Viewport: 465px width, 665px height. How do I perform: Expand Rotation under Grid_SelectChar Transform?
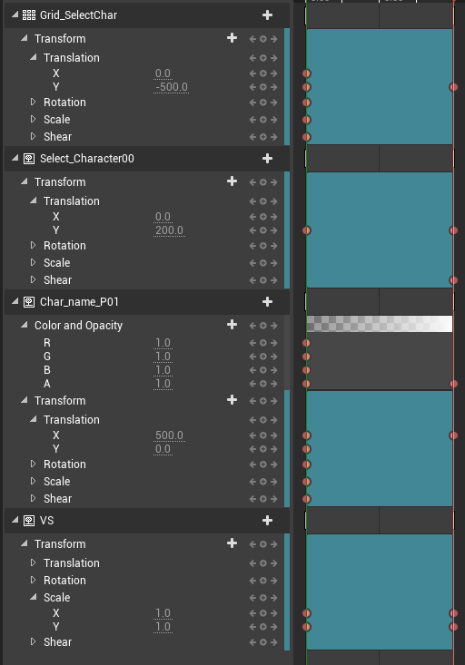[x=33, y=102]
